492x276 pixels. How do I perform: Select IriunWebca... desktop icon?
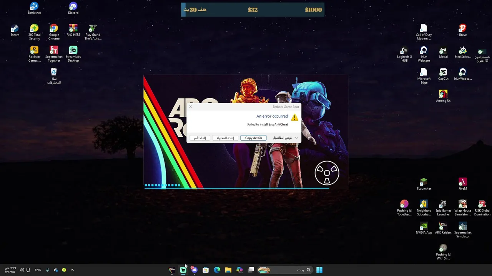(x=463, y=74)
